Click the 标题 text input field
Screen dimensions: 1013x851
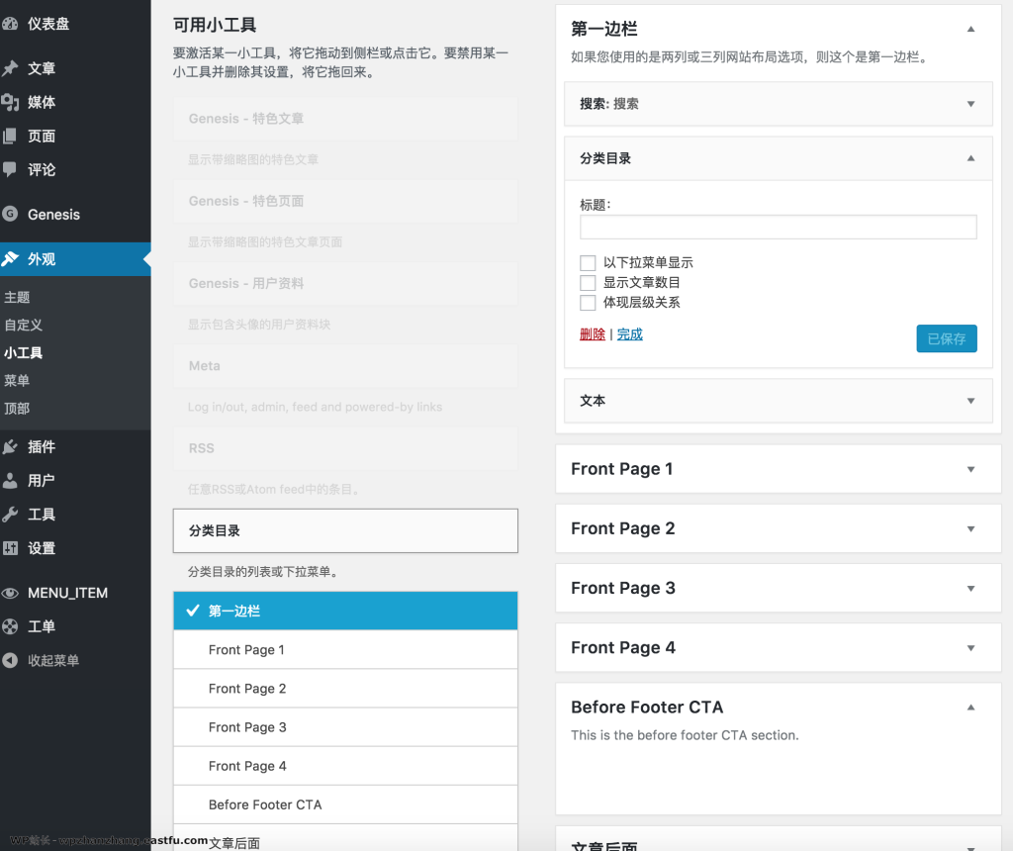778,228
